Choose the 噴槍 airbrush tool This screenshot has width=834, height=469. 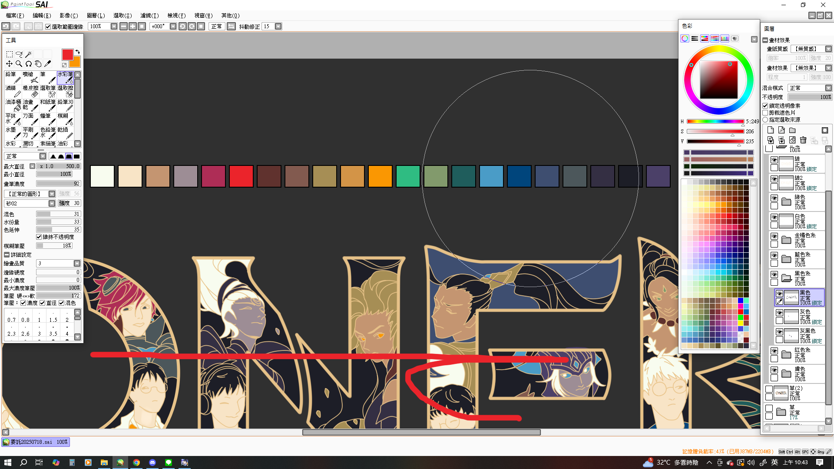point(30,77)
